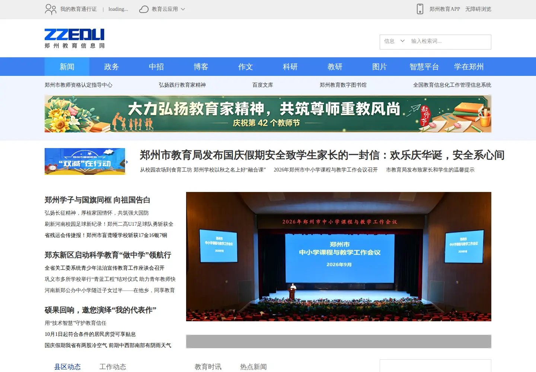Open the 百度文库 link
Screen dimensions: 536x372
click(263, 85)
